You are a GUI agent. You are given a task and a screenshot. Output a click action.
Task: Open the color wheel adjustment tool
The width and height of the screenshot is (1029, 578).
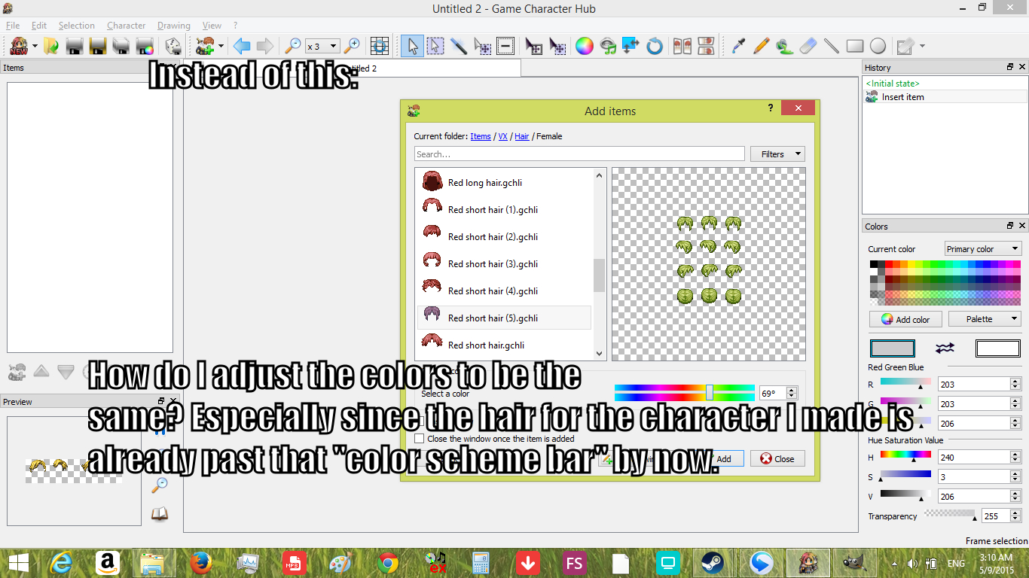coord(585,47)
